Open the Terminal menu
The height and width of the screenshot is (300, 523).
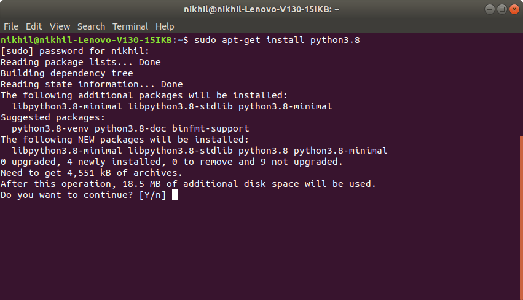[x=130, y=26]
